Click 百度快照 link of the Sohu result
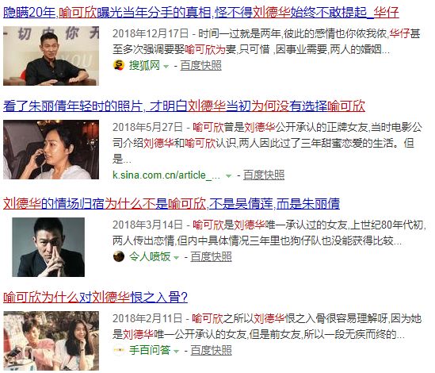Screen dimensions: 435x373 pyautogui.click(x=200, y=66)
